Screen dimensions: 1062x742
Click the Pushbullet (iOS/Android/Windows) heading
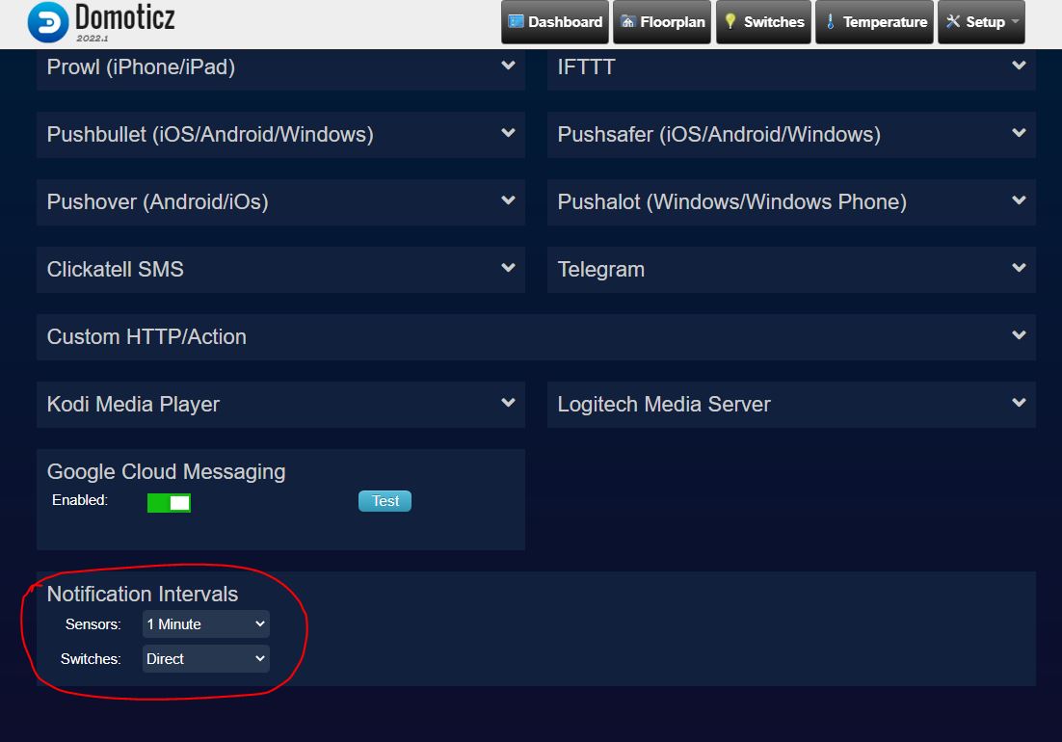[210, 135]
